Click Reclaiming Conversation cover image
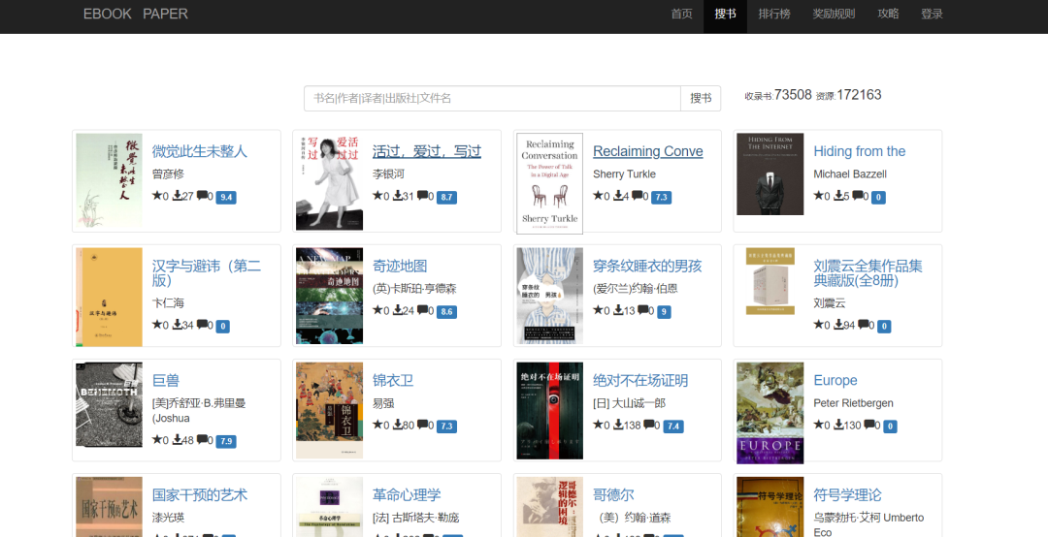Image resolution: width=1048 pixels, height=537 pixels. tap(549, 183)
